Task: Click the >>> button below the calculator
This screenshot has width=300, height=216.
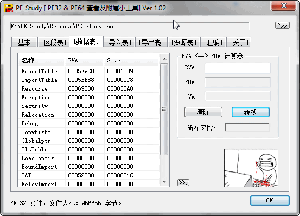Action: coord(183,182)
